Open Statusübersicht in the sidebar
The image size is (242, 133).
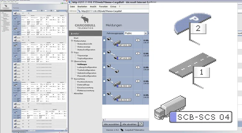[x=85, y=44]
